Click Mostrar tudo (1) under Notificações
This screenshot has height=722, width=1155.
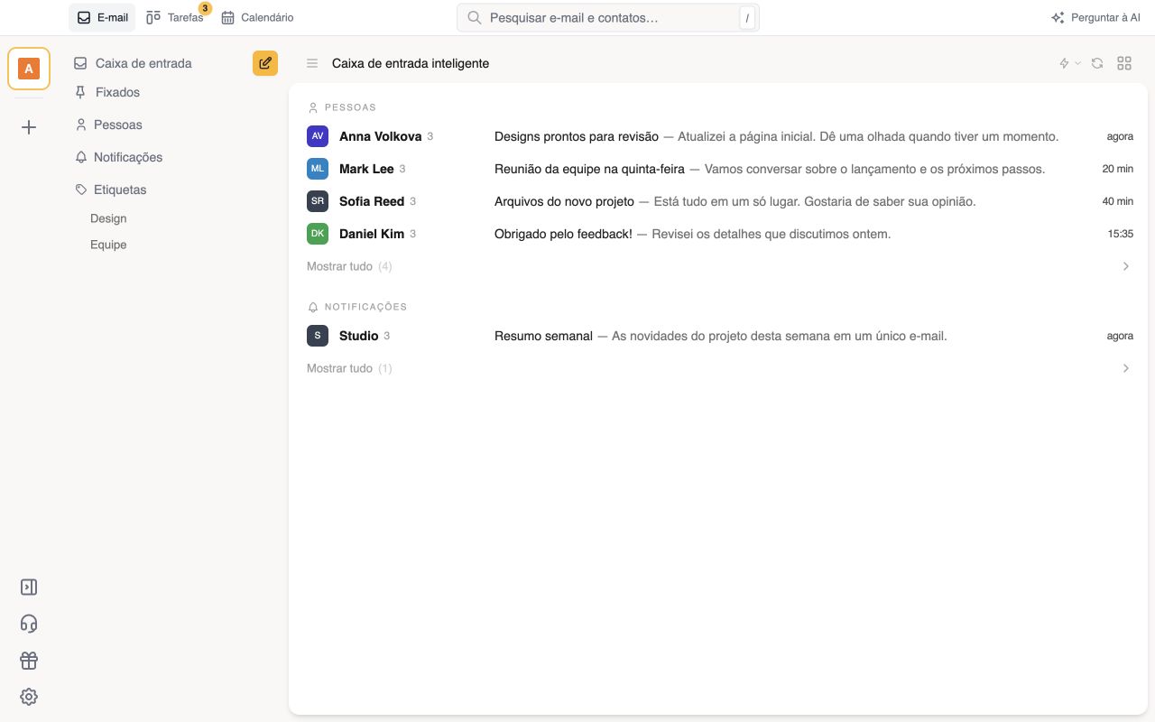(349, 368)
